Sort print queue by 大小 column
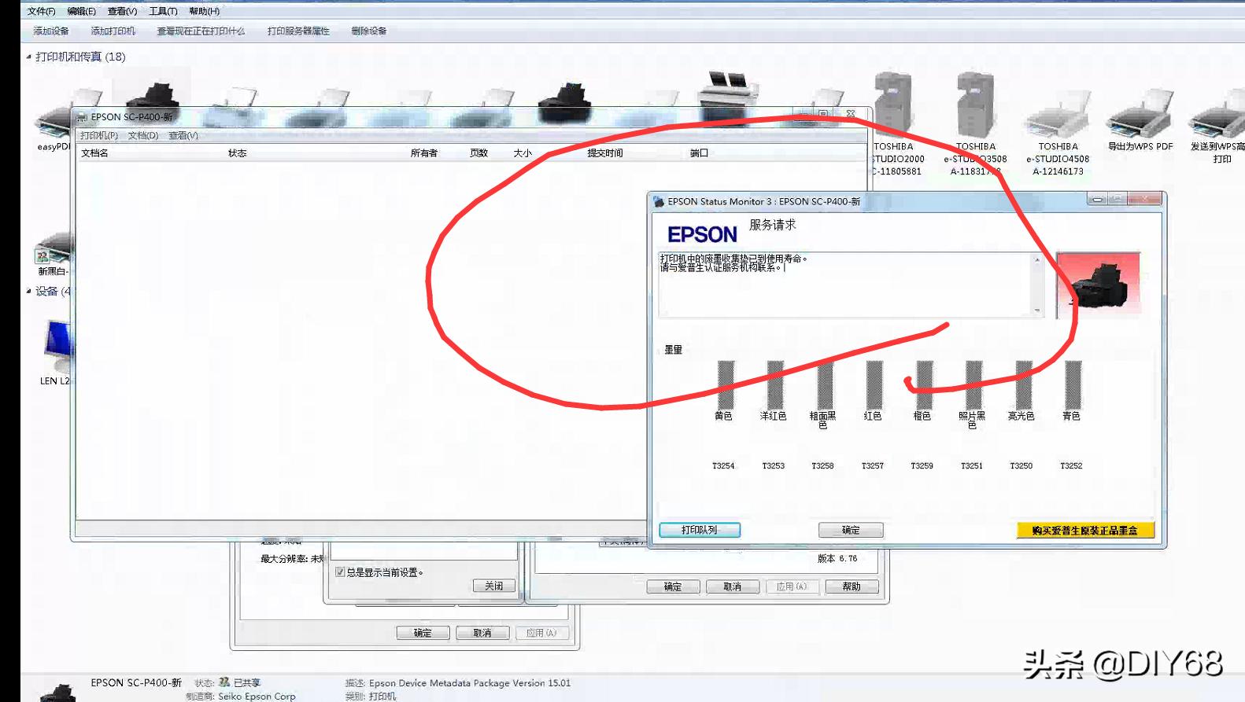This screenshot has width=1245, height=702. pyautogui.click(x=523, y=153)
